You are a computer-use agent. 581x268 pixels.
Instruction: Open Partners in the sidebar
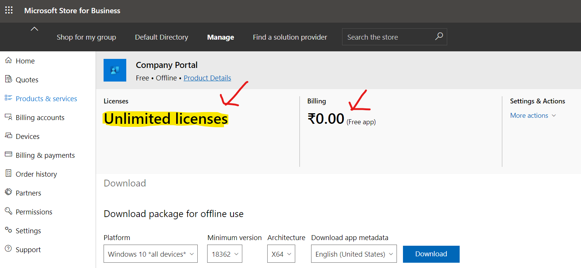28,193
